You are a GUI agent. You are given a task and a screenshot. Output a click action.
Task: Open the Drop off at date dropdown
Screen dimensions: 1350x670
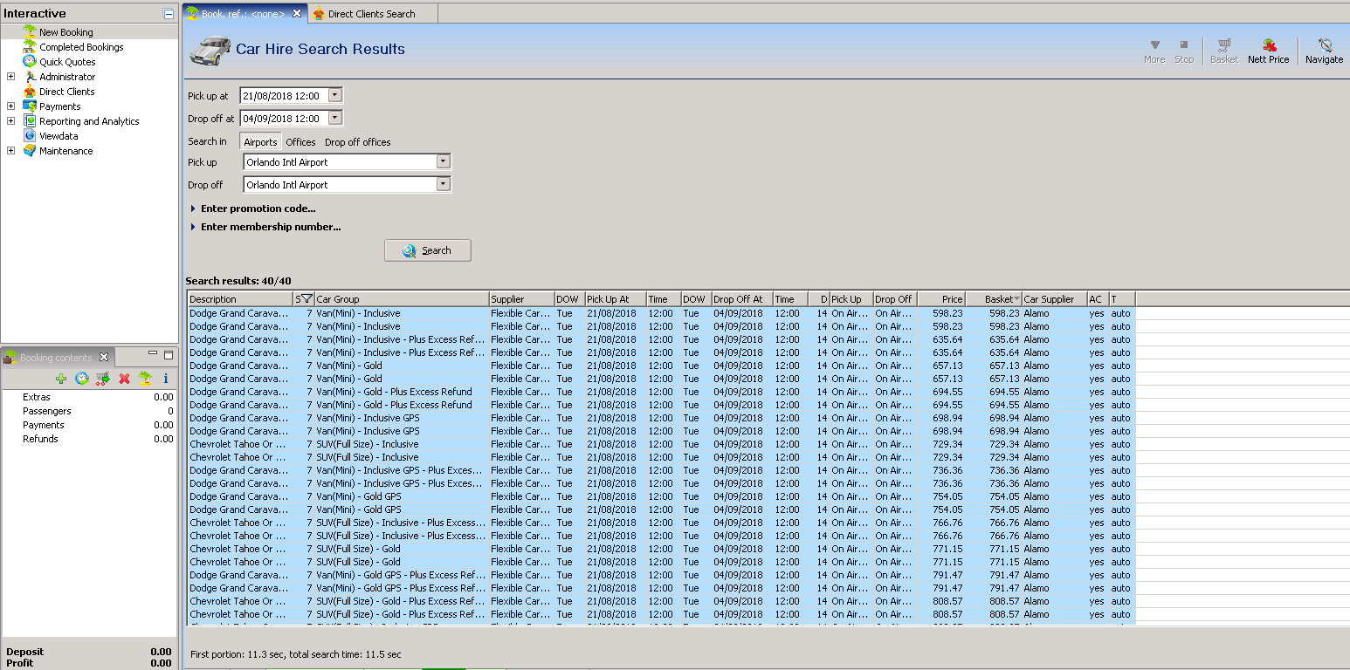334,118
